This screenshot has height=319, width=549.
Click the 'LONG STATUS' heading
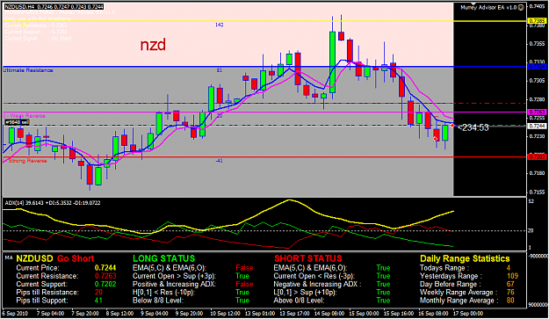coord(163,258)
